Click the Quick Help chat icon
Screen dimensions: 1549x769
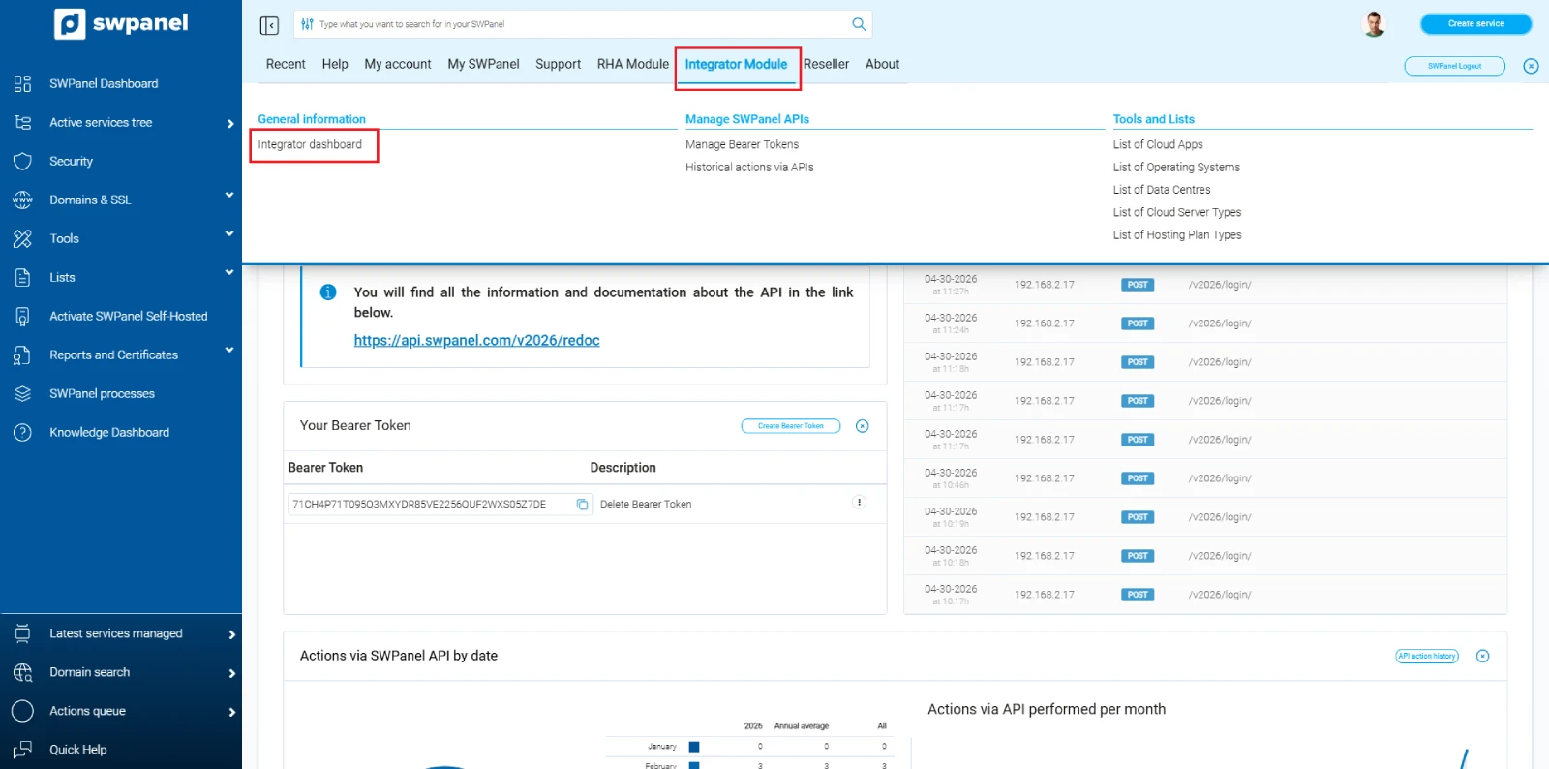click(22, 750)
